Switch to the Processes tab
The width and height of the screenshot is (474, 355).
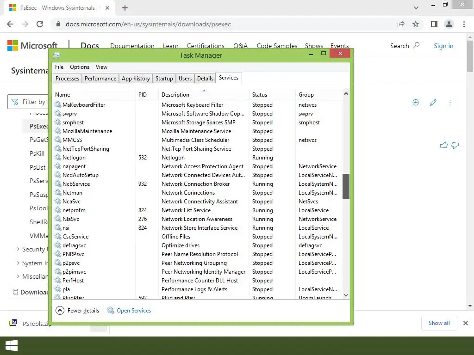point(67,79)
